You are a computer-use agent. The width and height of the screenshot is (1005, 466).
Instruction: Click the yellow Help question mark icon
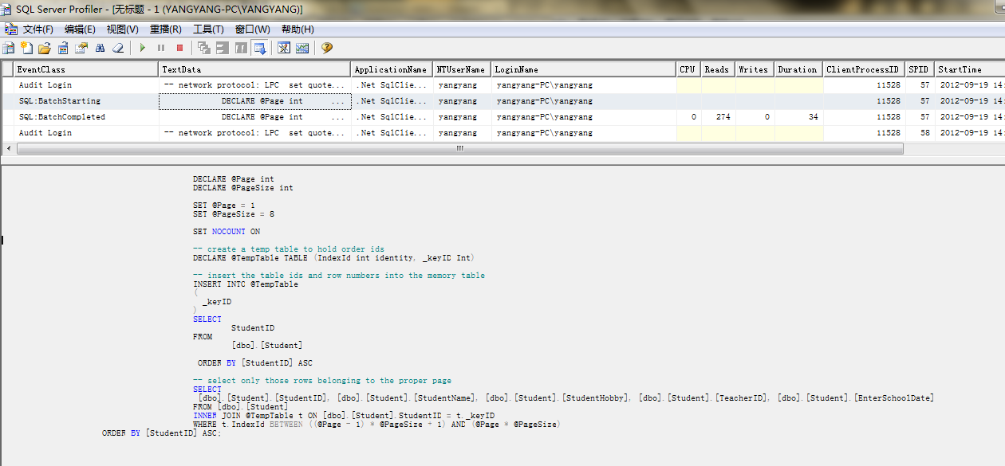(x=326, y=48)
